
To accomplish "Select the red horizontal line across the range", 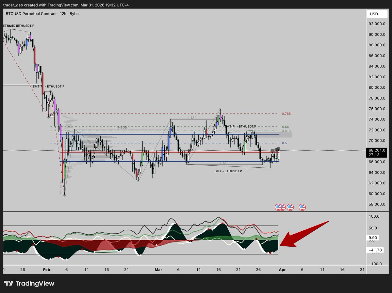I will 170,152.
